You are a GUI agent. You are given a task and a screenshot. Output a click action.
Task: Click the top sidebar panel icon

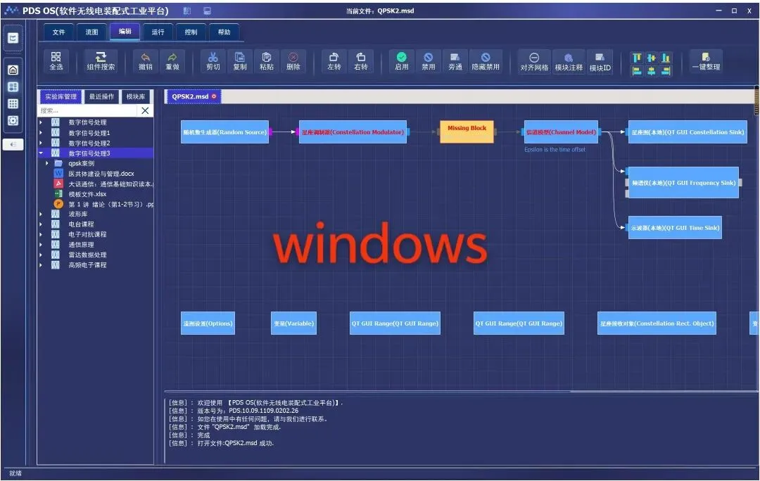(13, 38)
